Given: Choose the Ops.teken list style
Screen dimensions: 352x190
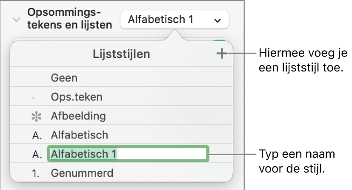Looking at the screenshot, I should click(77, 97).
